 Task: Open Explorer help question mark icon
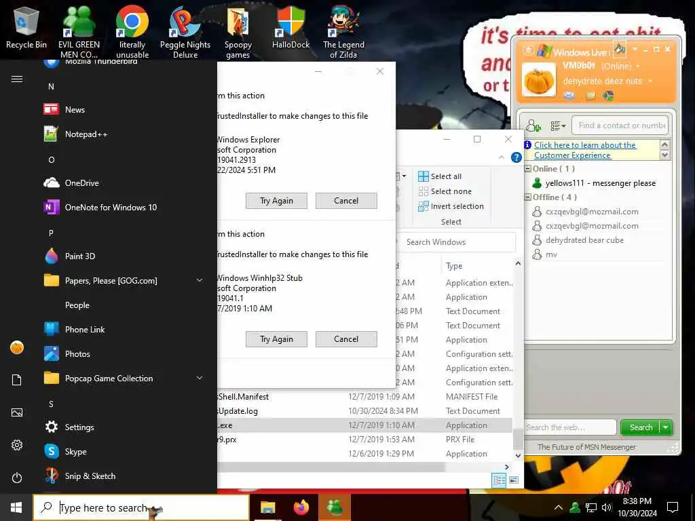pos(516,157)
